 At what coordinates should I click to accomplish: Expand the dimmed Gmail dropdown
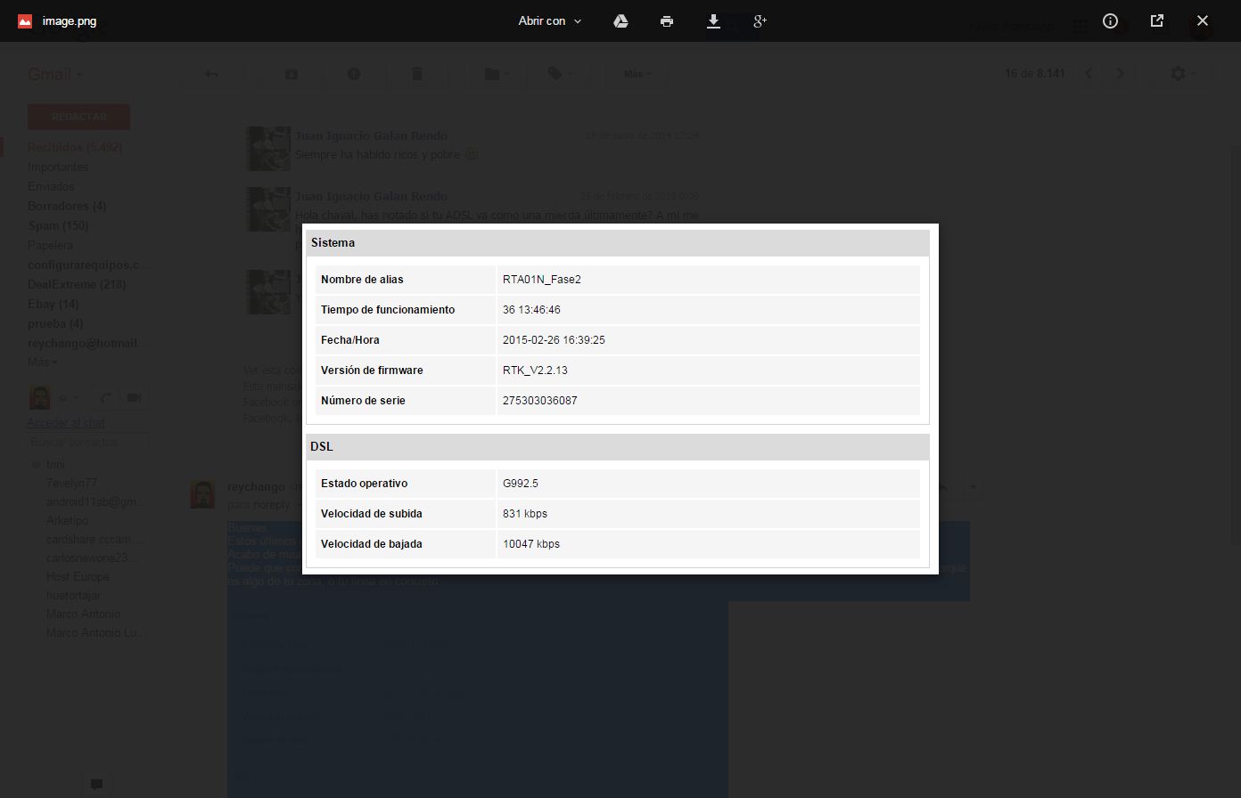tap(55, 74)
